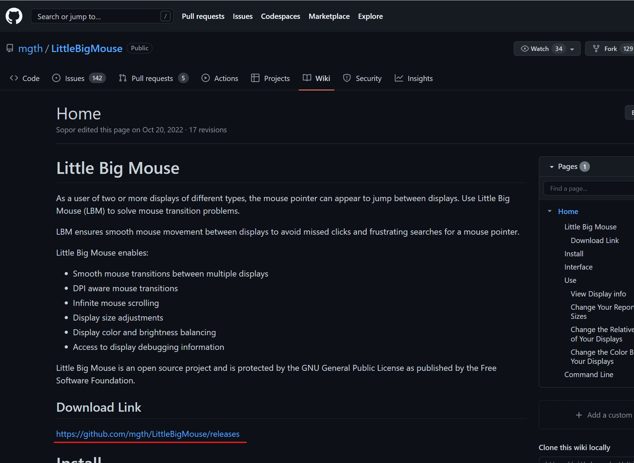This screenshot has width=634, height=463.
Task: Jump to Little Big Mouse section in sidebar
Action: click(590, 227)
